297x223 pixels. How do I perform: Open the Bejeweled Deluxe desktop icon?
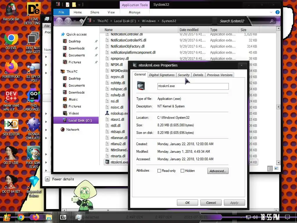(34, 186)
